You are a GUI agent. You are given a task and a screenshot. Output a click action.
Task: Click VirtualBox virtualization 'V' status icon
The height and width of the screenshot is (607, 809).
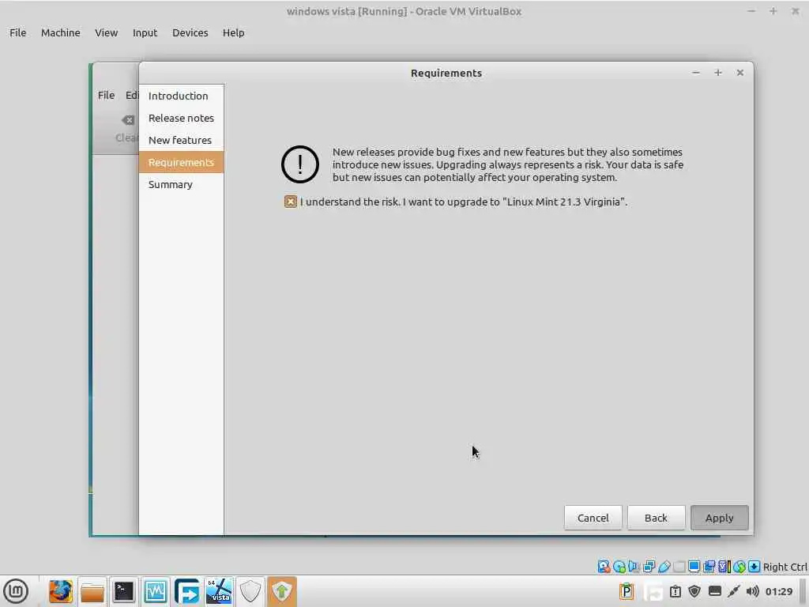pyautogui.click(x=724, y=567)
